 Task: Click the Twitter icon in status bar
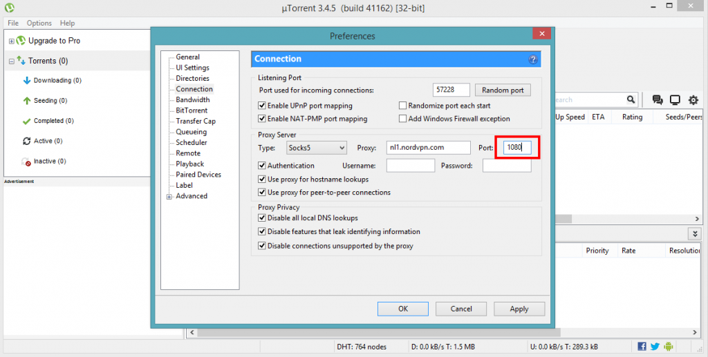[x=655, y=346]
